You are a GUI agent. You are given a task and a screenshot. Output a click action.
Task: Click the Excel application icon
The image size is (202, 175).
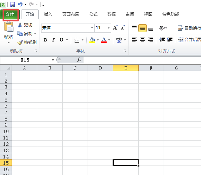[x=3, y=5]
